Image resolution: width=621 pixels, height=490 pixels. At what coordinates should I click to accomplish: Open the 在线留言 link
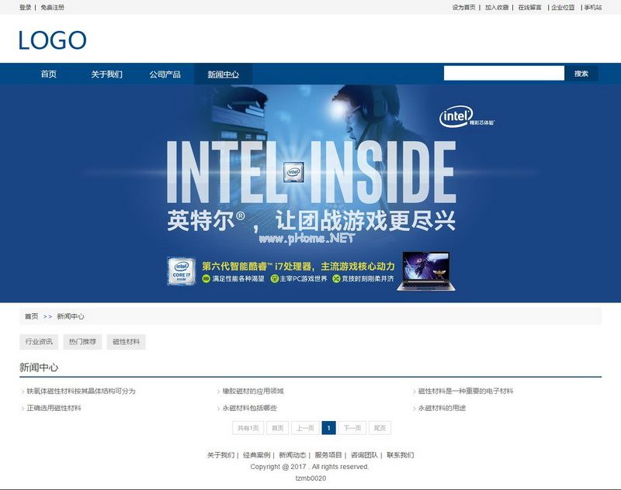coord(529,7)
